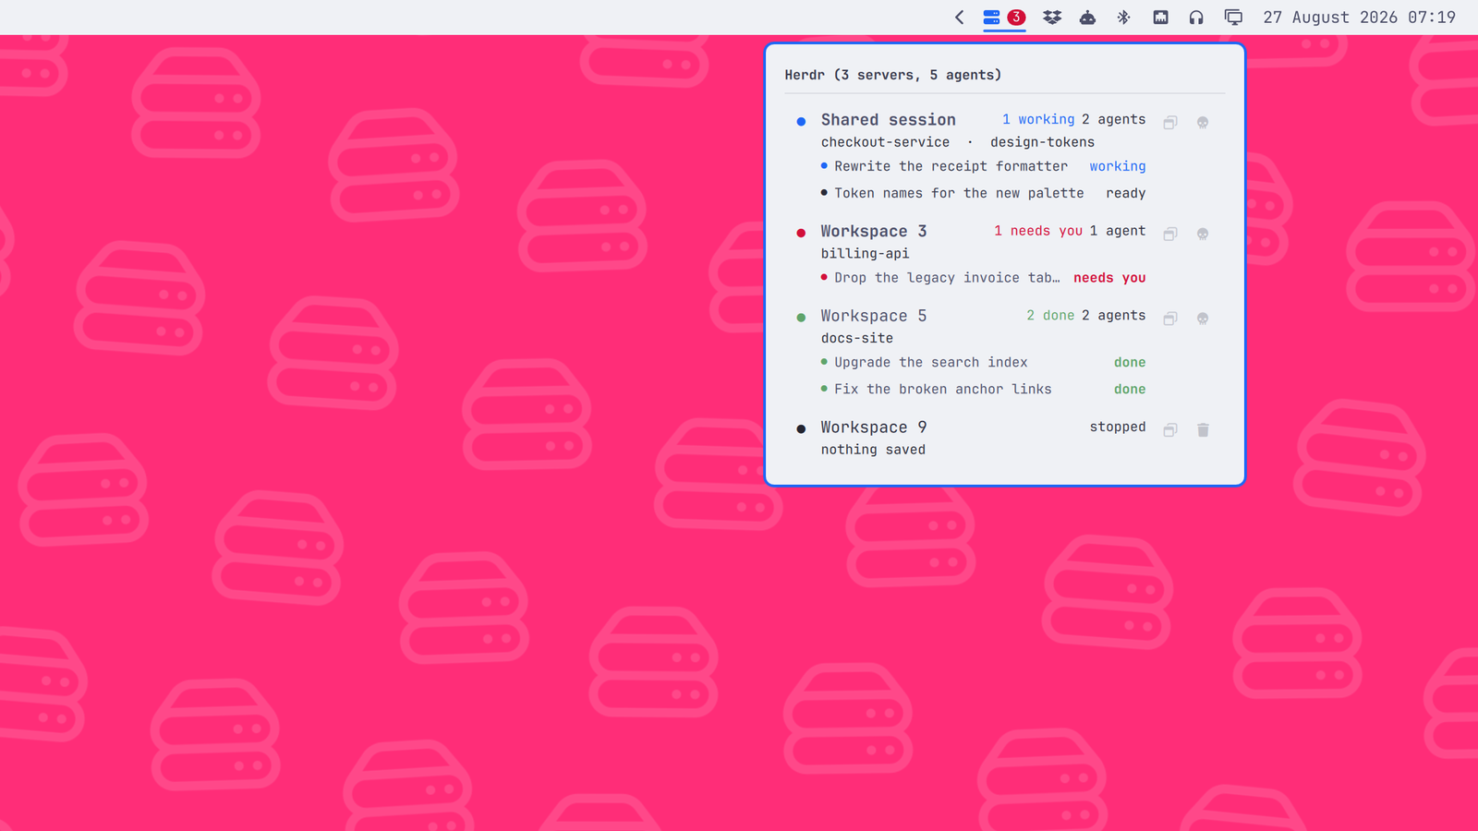Click the ethernet port icon in menu bar
Image resolution: width=1478 pixels, height=831 pixels.
1161,17
